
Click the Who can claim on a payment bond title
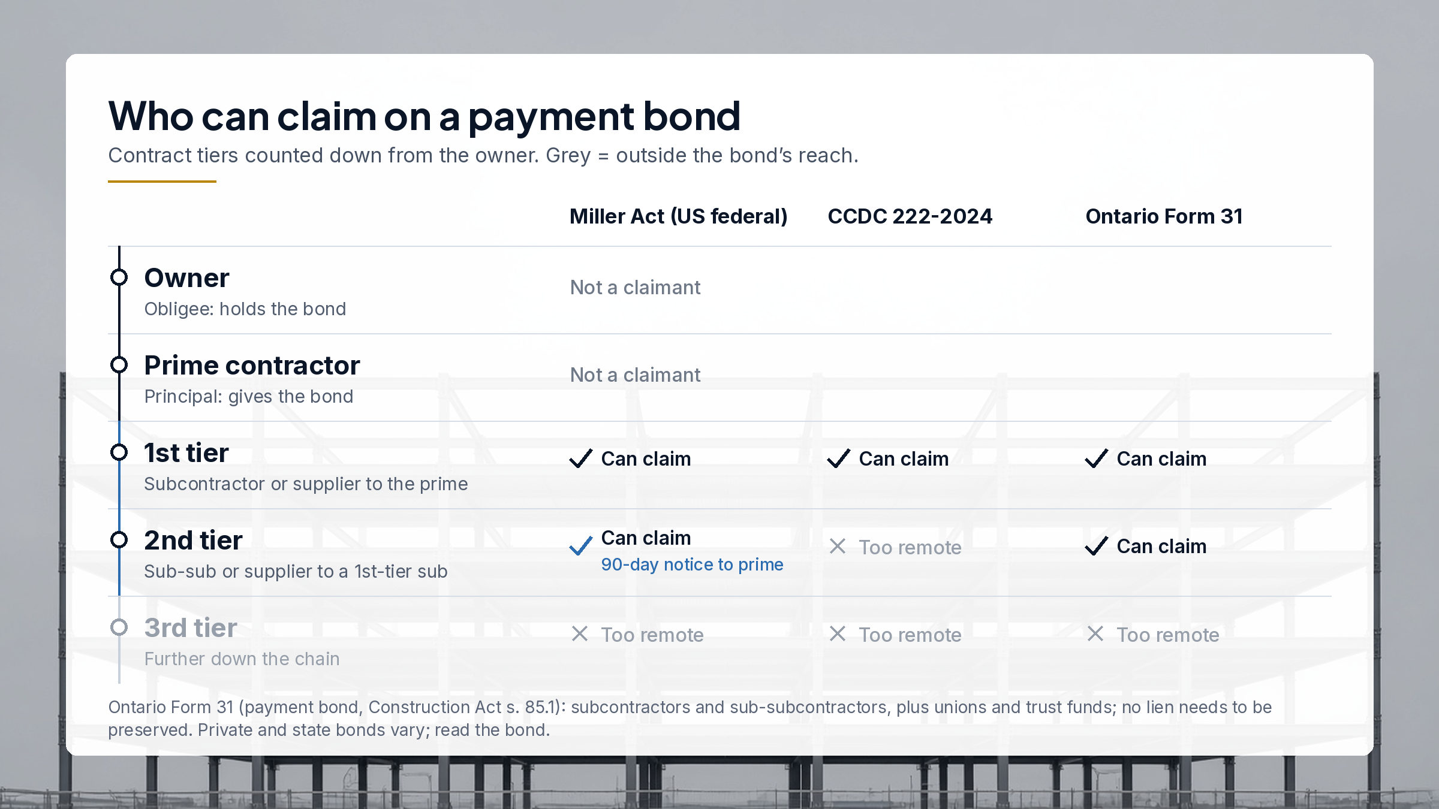click(425, 116)
